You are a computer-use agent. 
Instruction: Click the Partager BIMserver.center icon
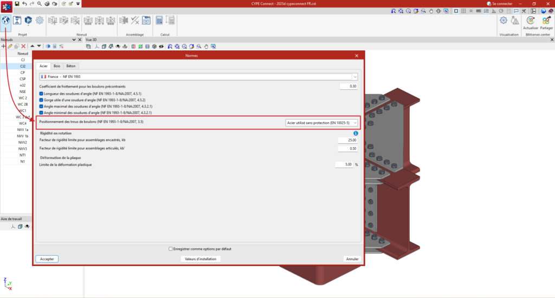[x=546, y=23]
